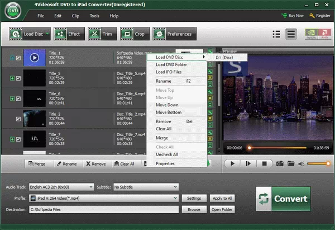This screenshot has width=335, height=230.
Task: Open the File menu
Action: [41, 16]
